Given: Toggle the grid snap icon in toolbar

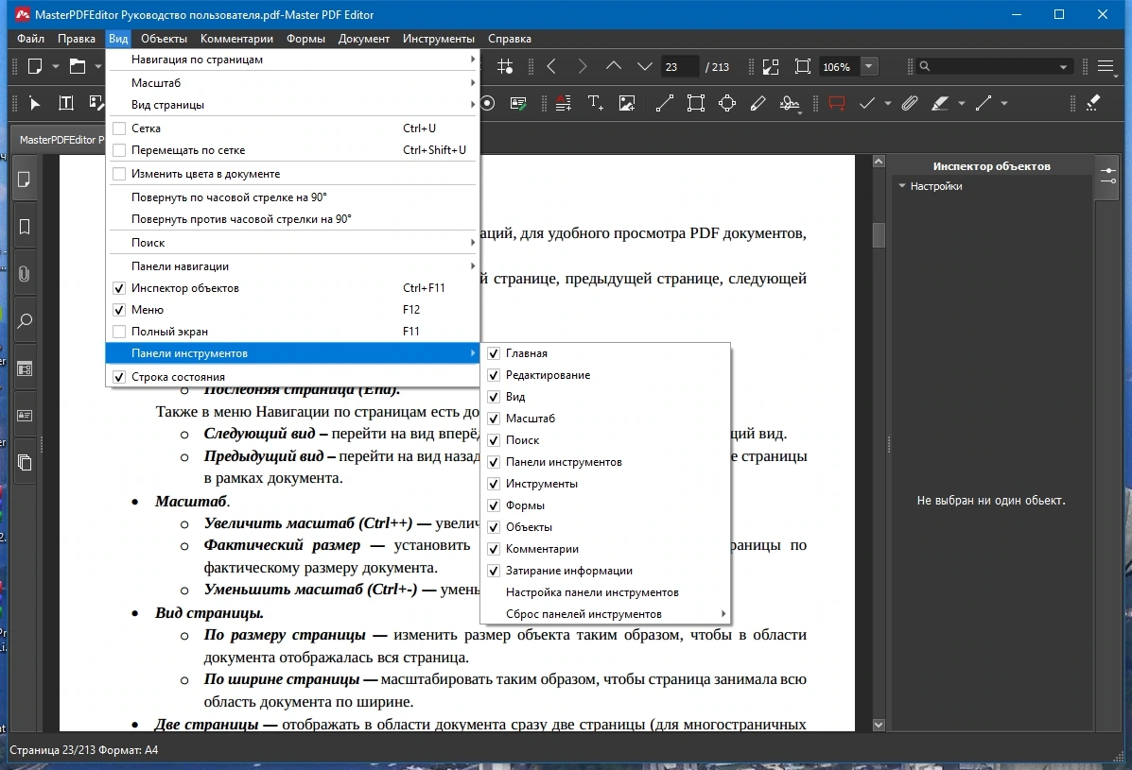Looking at the screenshot, I should (505, 66).
